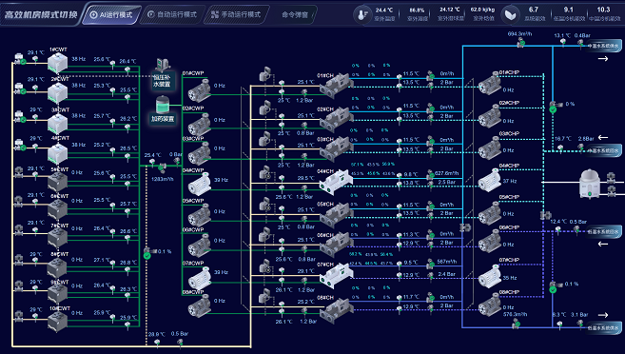Open the 命令弹窗 tab
The image size is (625, 354).
294,15
